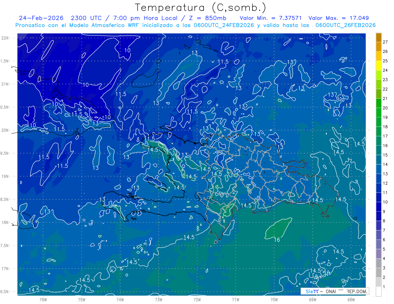This screenshot has height=304, width=394.
Task: Click the '1.5N' latitude axis label
Action: click(x=5, y=61)
